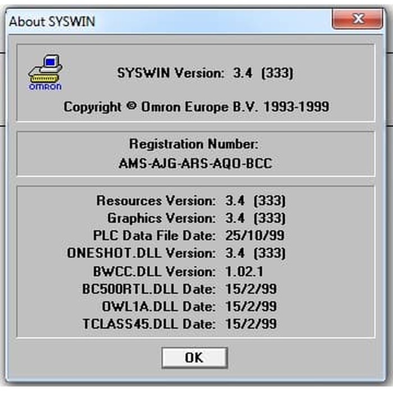Click the 'SYSWIN Version: 3.4 (333)' text
This screenshot has width=393, height=393.
click(205, 73)
